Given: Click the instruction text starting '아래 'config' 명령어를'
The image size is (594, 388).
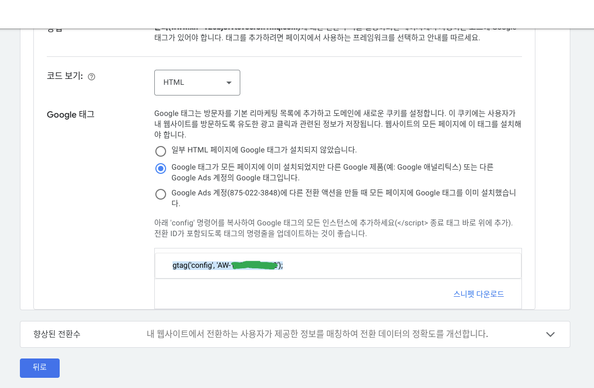Looking at the screenshot, I should tap(333, 228).
